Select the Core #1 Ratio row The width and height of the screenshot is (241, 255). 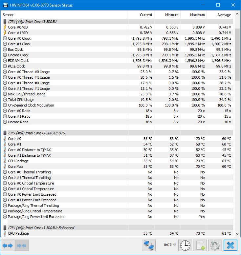click(117, 116)
